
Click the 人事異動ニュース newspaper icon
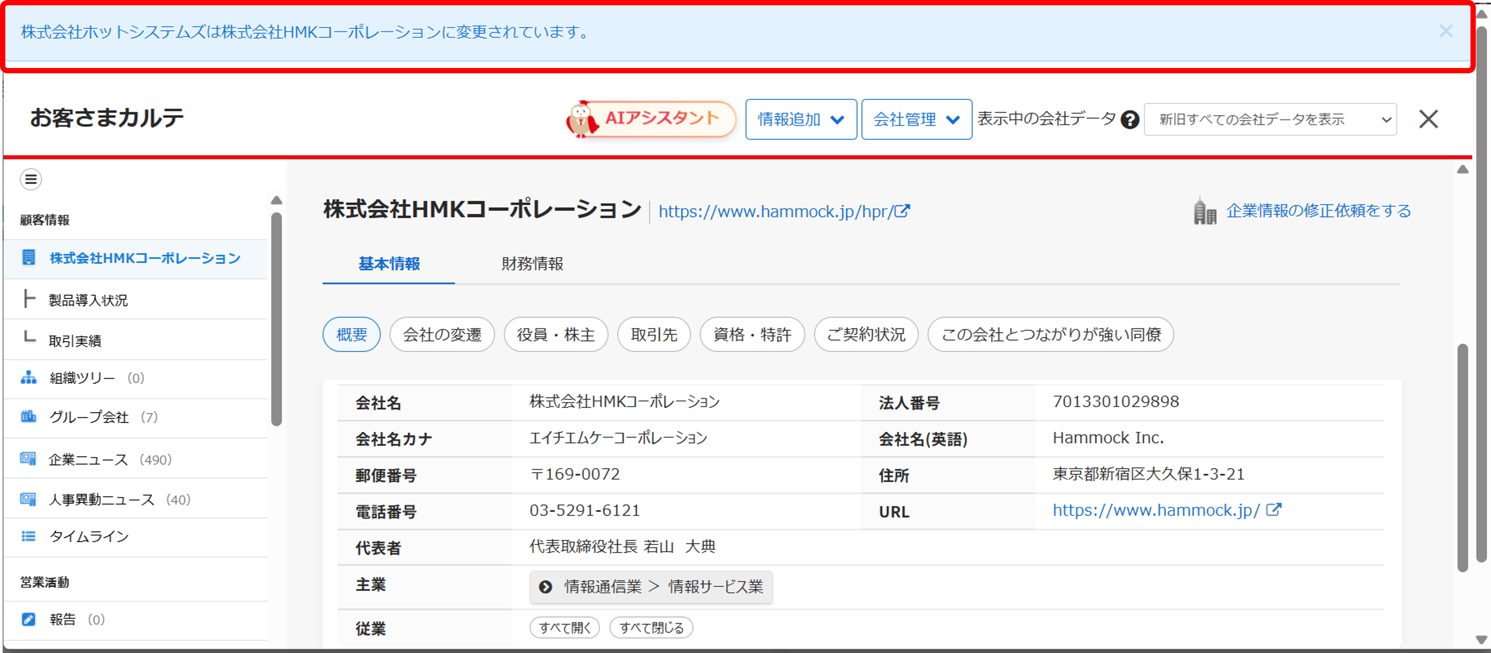tap(28, 498)
